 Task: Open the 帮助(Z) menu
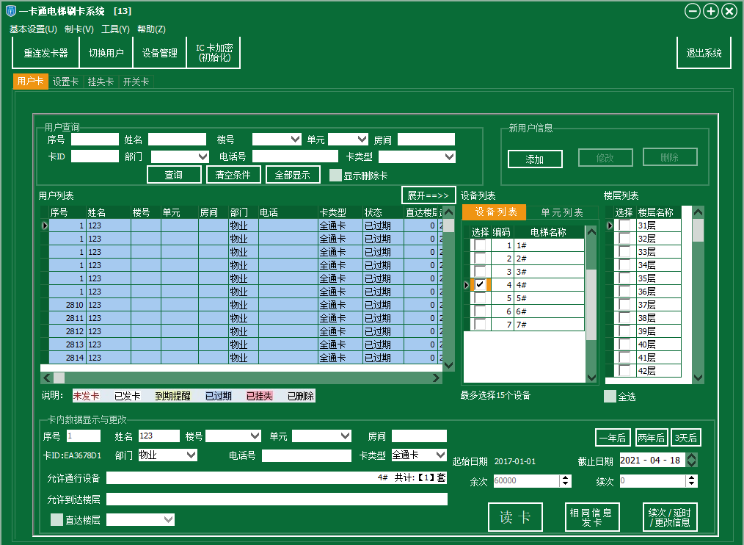tap(151, 29)
